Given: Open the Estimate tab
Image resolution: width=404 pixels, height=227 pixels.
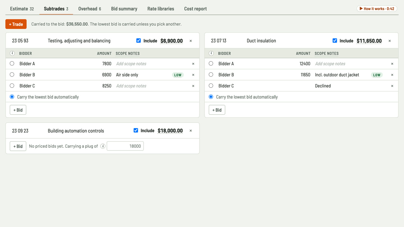Looking at the screenshot, I should (22, 9).
